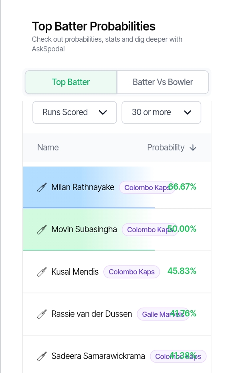This screenshot has width=232, height=373.
Task: Click the bat icon beside Sadeera Samarawickrama
Action: click(x=42, y=356)
